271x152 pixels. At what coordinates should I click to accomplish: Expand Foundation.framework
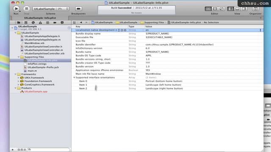19,81
